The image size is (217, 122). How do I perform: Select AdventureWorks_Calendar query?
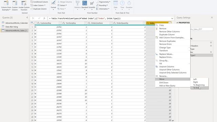pos(15,23)
